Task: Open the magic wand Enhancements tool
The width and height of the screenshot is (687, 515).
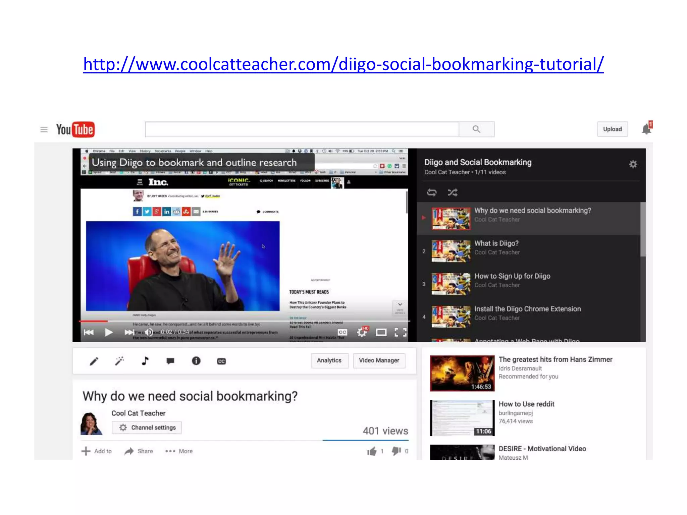Action: coord(119,361)
